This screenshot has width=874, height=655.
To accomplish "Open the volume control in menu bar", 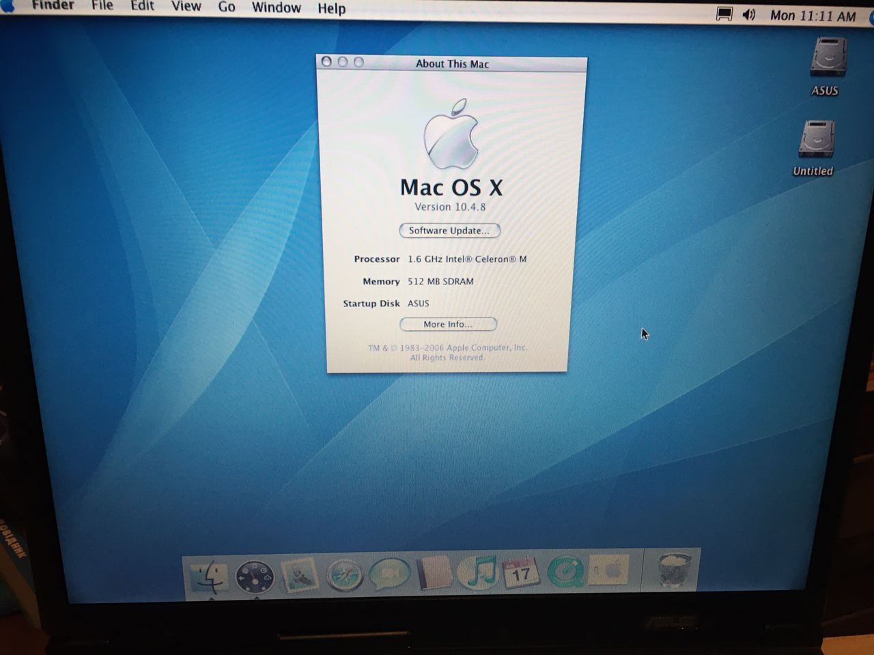I will coord(749,14).
